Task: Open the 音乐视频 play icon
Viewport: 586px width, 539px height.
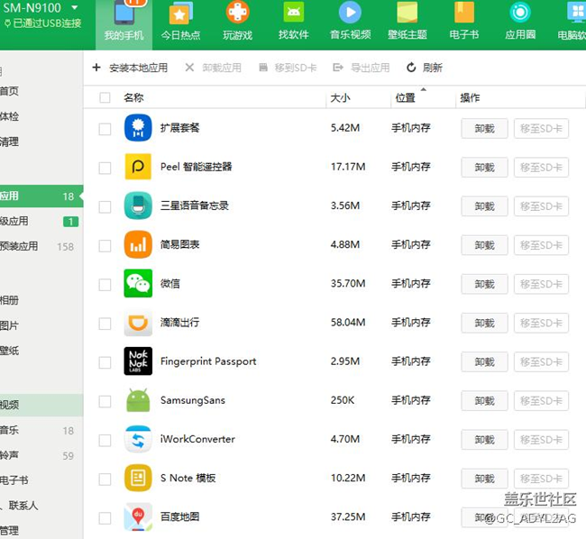Action: pos(349,14)
